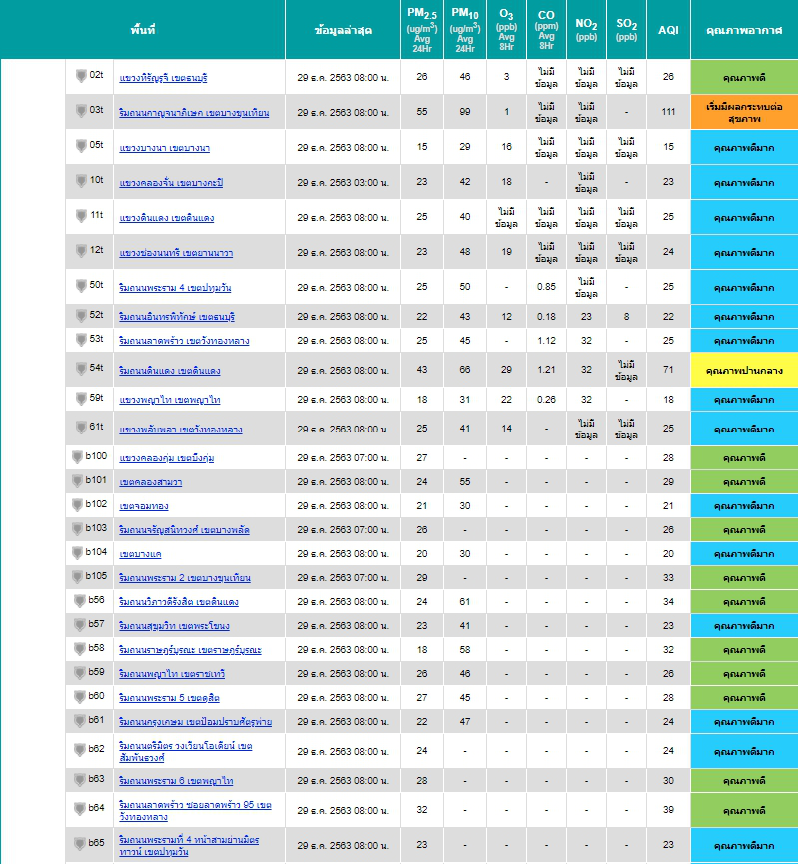Click the shield icon next to b105
Image resolution: width=798 pixels, height=864 pixels.
click(77, 577)
